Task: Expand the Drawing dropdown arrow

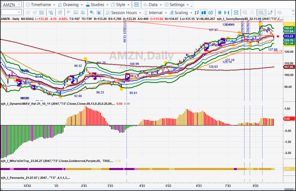Action: pos(82,5)
